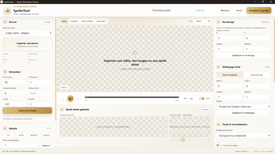Click the Frame de fin Auto field
This screenshot has width=275, height=154.
pos(40,93)
